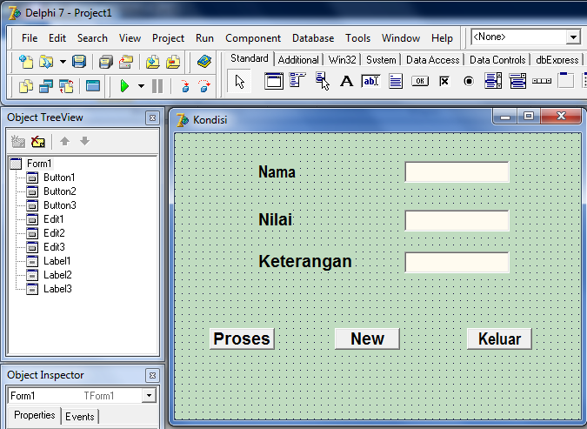Open the Search menu

[x=92, y=38]
